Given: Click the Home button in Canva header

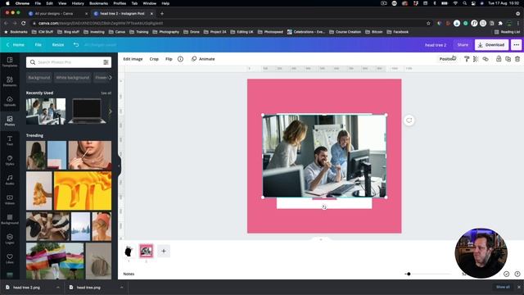Looking at the screenshot, I should [x=16, y=44].
